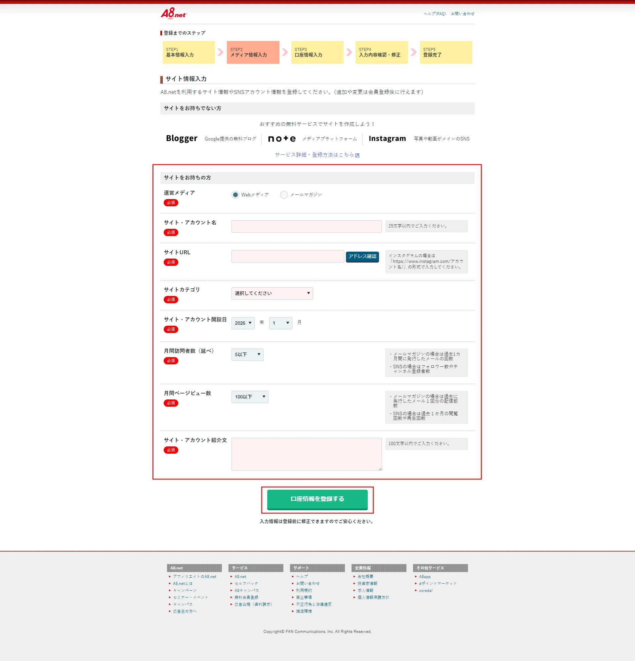The width and height of the screenshot is (635, 661).
Task: Open footer link お問い合わせ under サポート
Action: pyautogui.click(x=308, y=583)
